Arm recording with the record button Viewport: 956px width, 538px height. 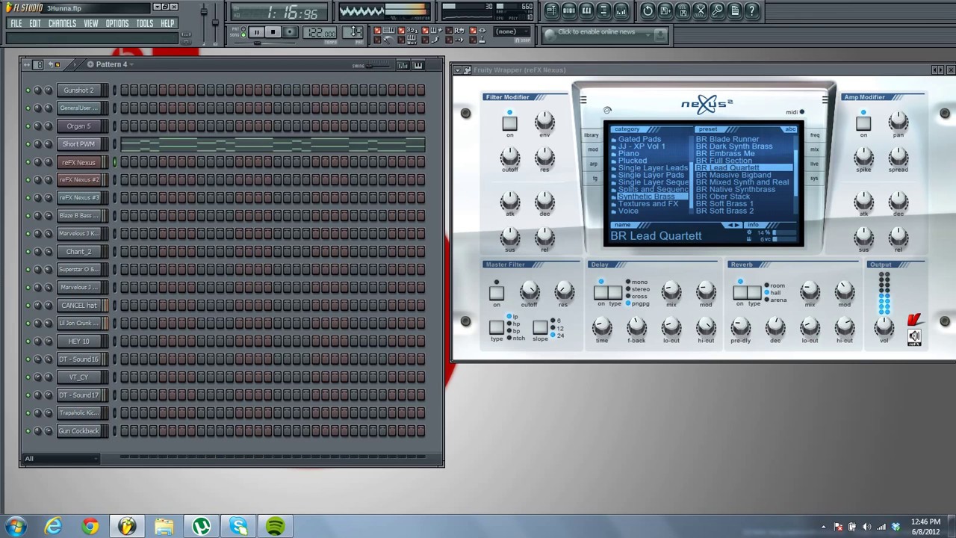pos(290,32)
